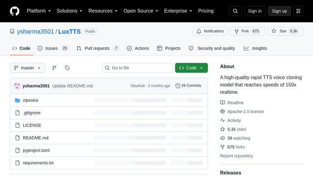Open the global navigation settings icon
Screen dimensions: 313x176
[298, 11]
